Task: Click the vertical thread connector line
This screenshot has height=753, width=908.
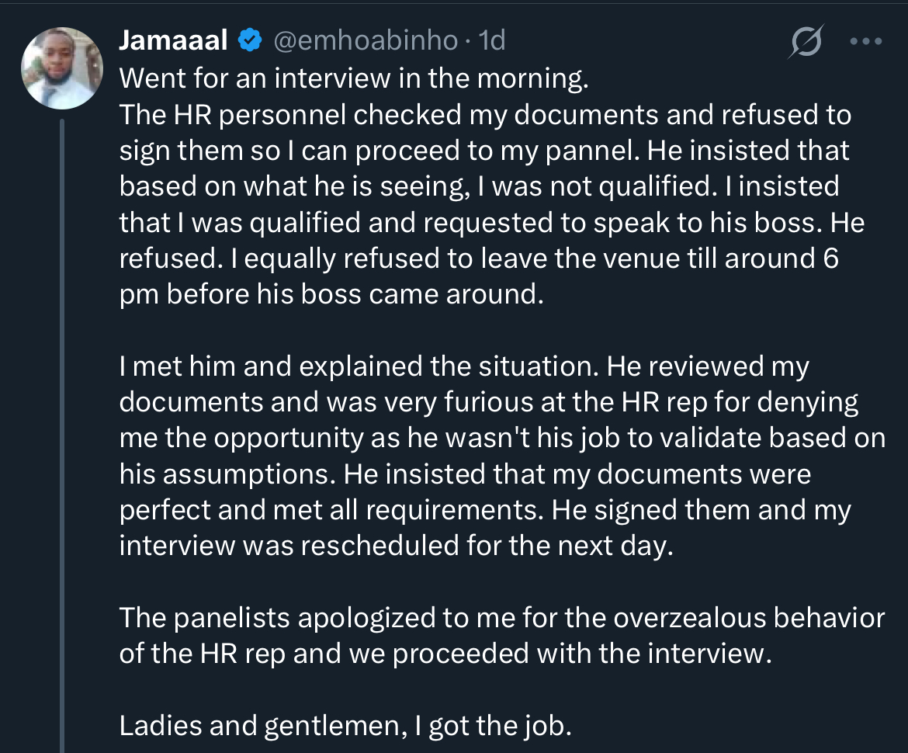Action: pyautogui.click(x=62, y=435)
